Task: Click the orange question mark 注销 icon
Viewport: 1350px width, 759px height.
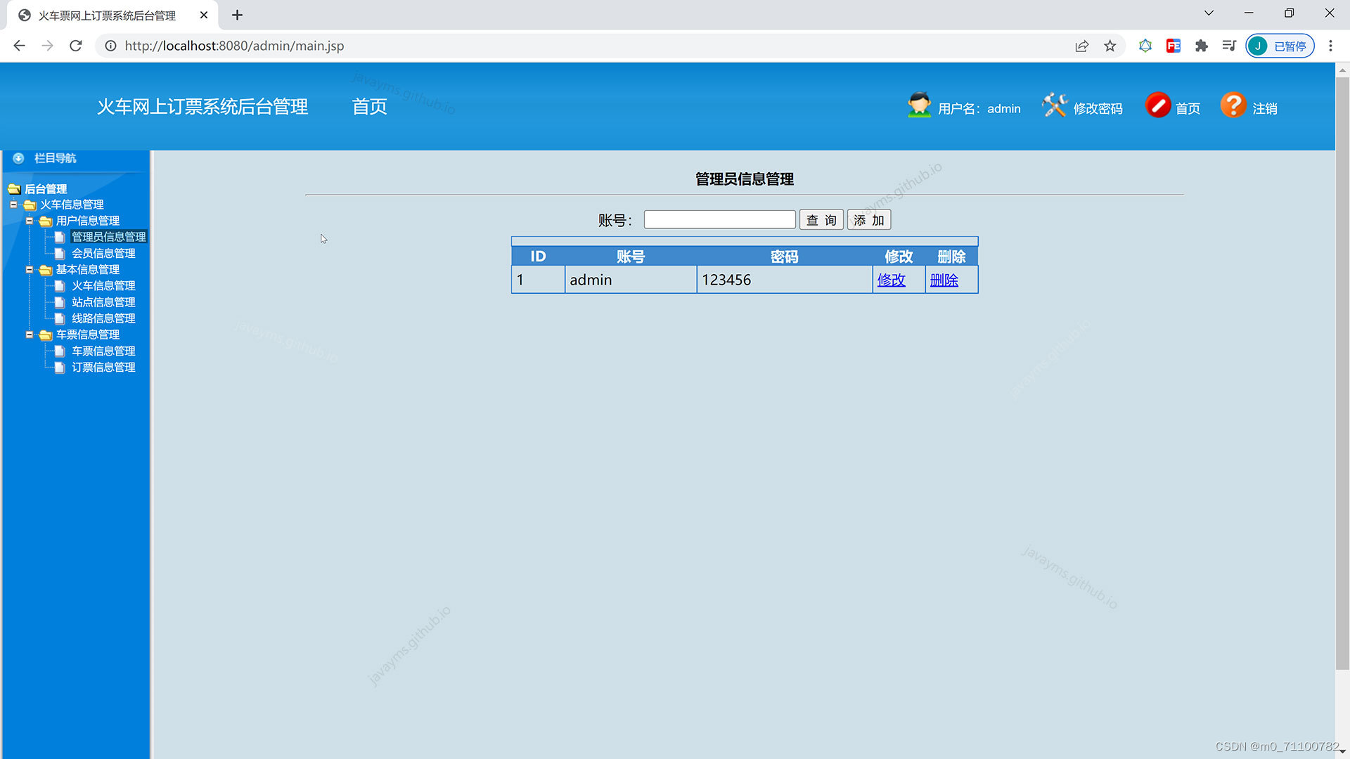Action: [1233, 105]
